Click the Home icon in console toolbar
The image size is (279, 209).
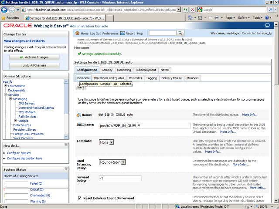[x=78, y=33]
